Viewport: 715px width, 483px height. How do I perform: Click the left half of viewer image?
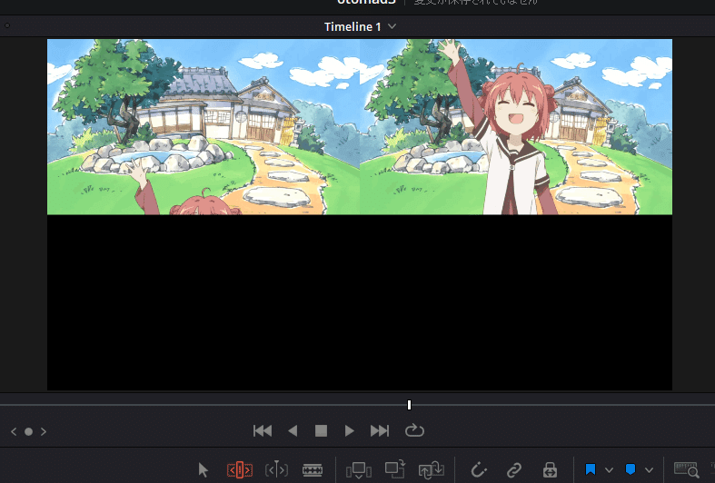coord(204,127)
